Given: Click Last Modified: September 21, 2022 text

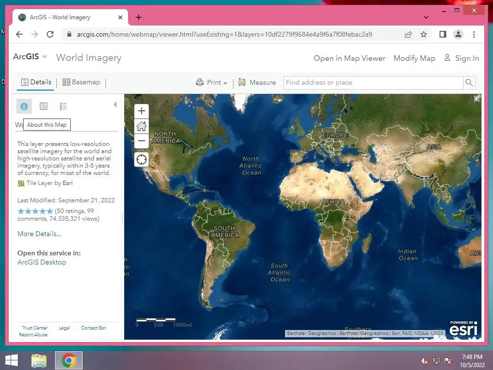Looking at the screenshot, I should (x=66, y=200).
